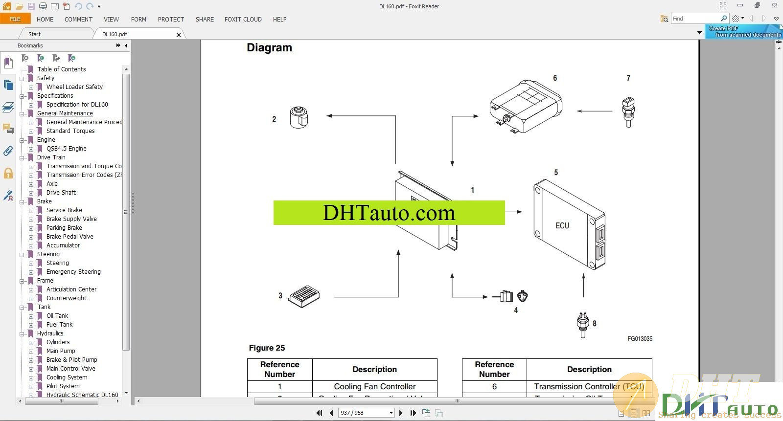
Task: Open the Attachments panel paperclip icon
Action: [x=8, y=151]
